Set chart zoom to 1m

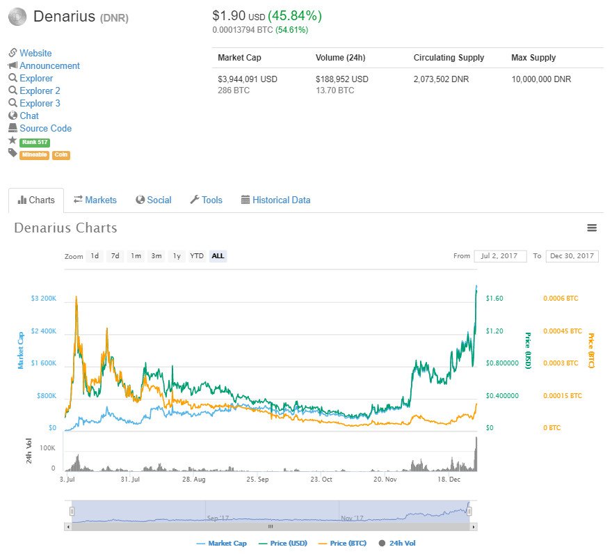pos(136,256)
